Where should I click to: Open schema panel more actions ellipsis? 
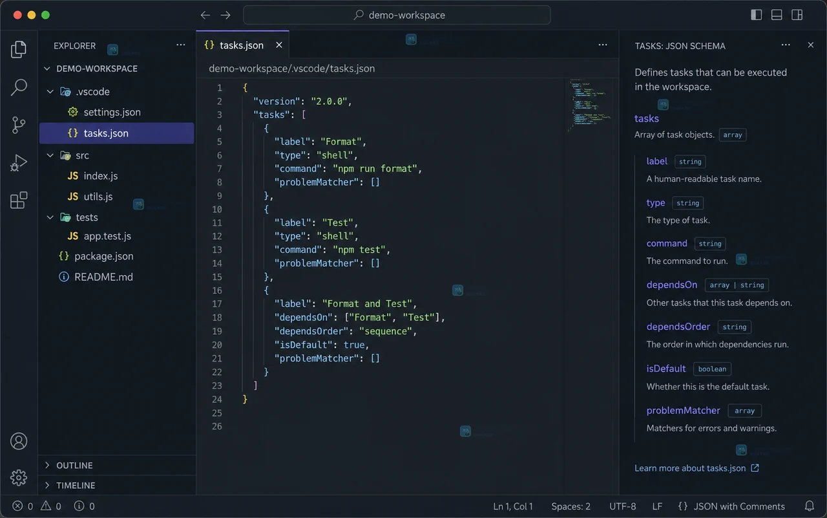pyautogui.click(x=786, y=45)
